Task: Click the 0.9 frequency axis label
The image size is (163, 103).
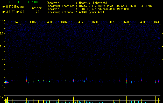Action: (x=2, y=59)
